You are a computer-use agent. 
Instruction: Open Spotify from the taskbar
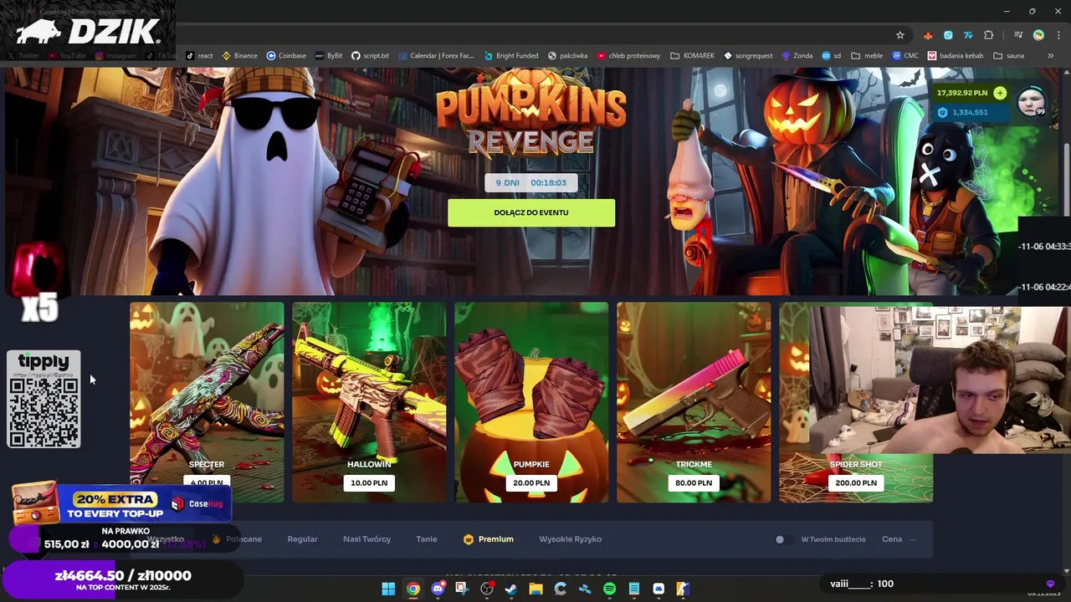[609, 589]
